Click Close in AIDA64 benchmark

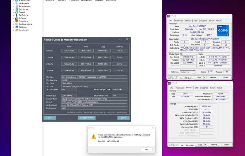pos(123,118)
